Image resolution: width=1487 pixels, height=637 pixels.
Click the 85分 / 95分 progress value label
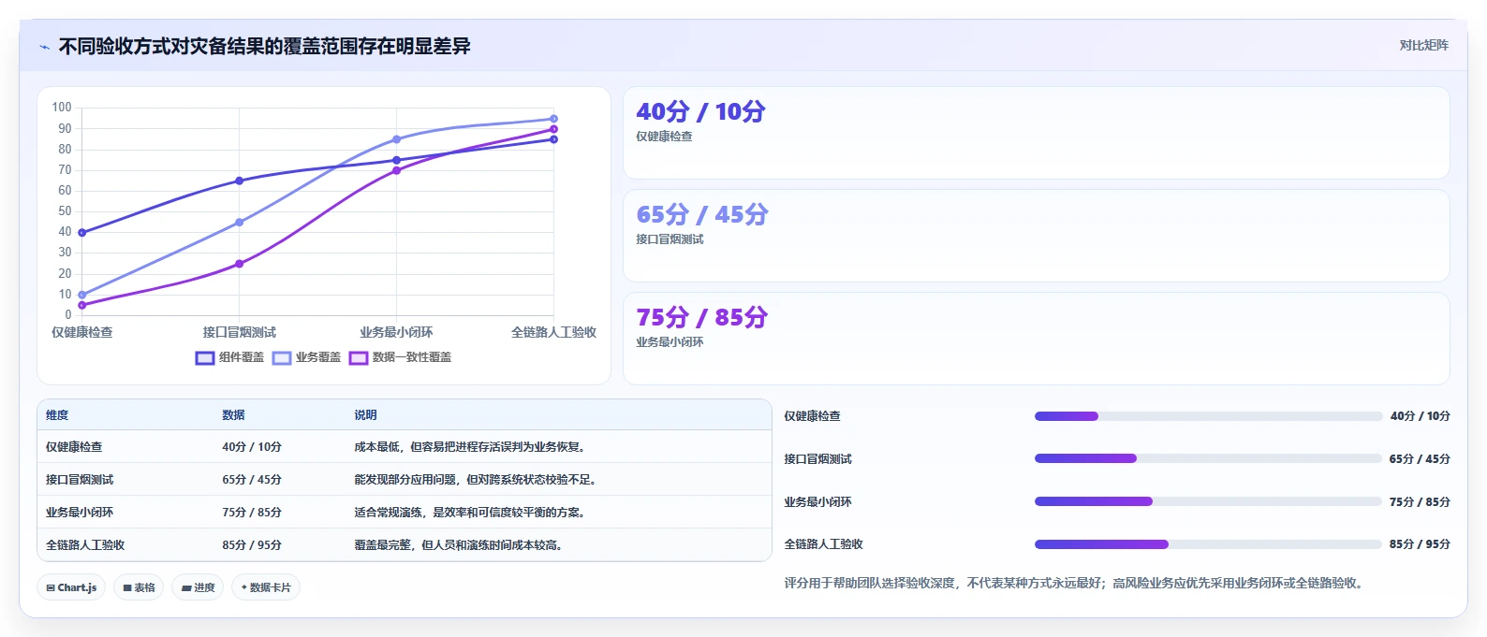1420,544
